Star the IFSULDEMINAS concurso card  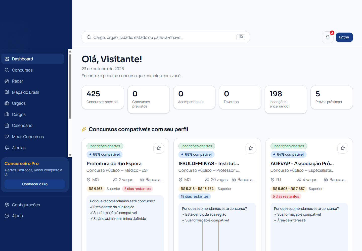(251, 148)
